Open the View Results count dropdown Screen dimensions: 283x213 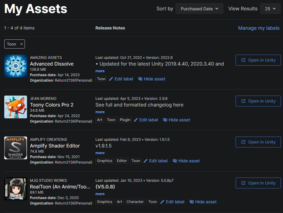pos(270,8)
